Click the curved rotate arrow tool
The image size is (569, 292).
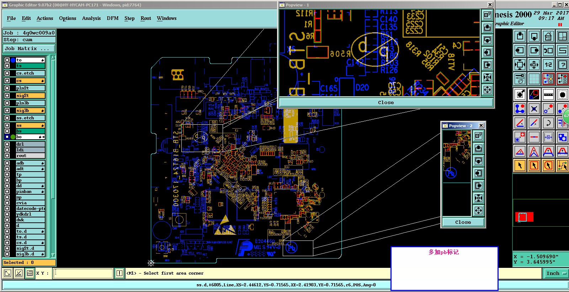click(x=548, y=123)
